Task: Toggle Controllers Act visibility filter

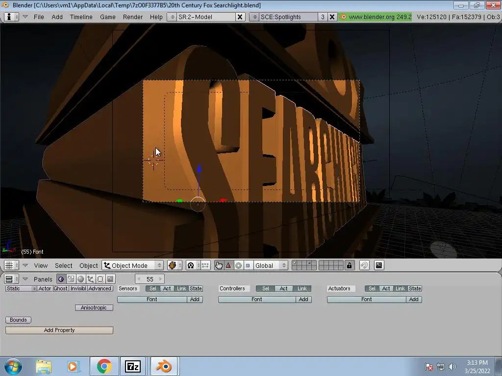Action: pyautogui.click(x=284, y=288)
